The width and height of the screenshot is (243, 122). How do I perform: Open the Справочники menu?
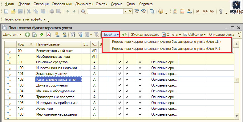[62, 4]
